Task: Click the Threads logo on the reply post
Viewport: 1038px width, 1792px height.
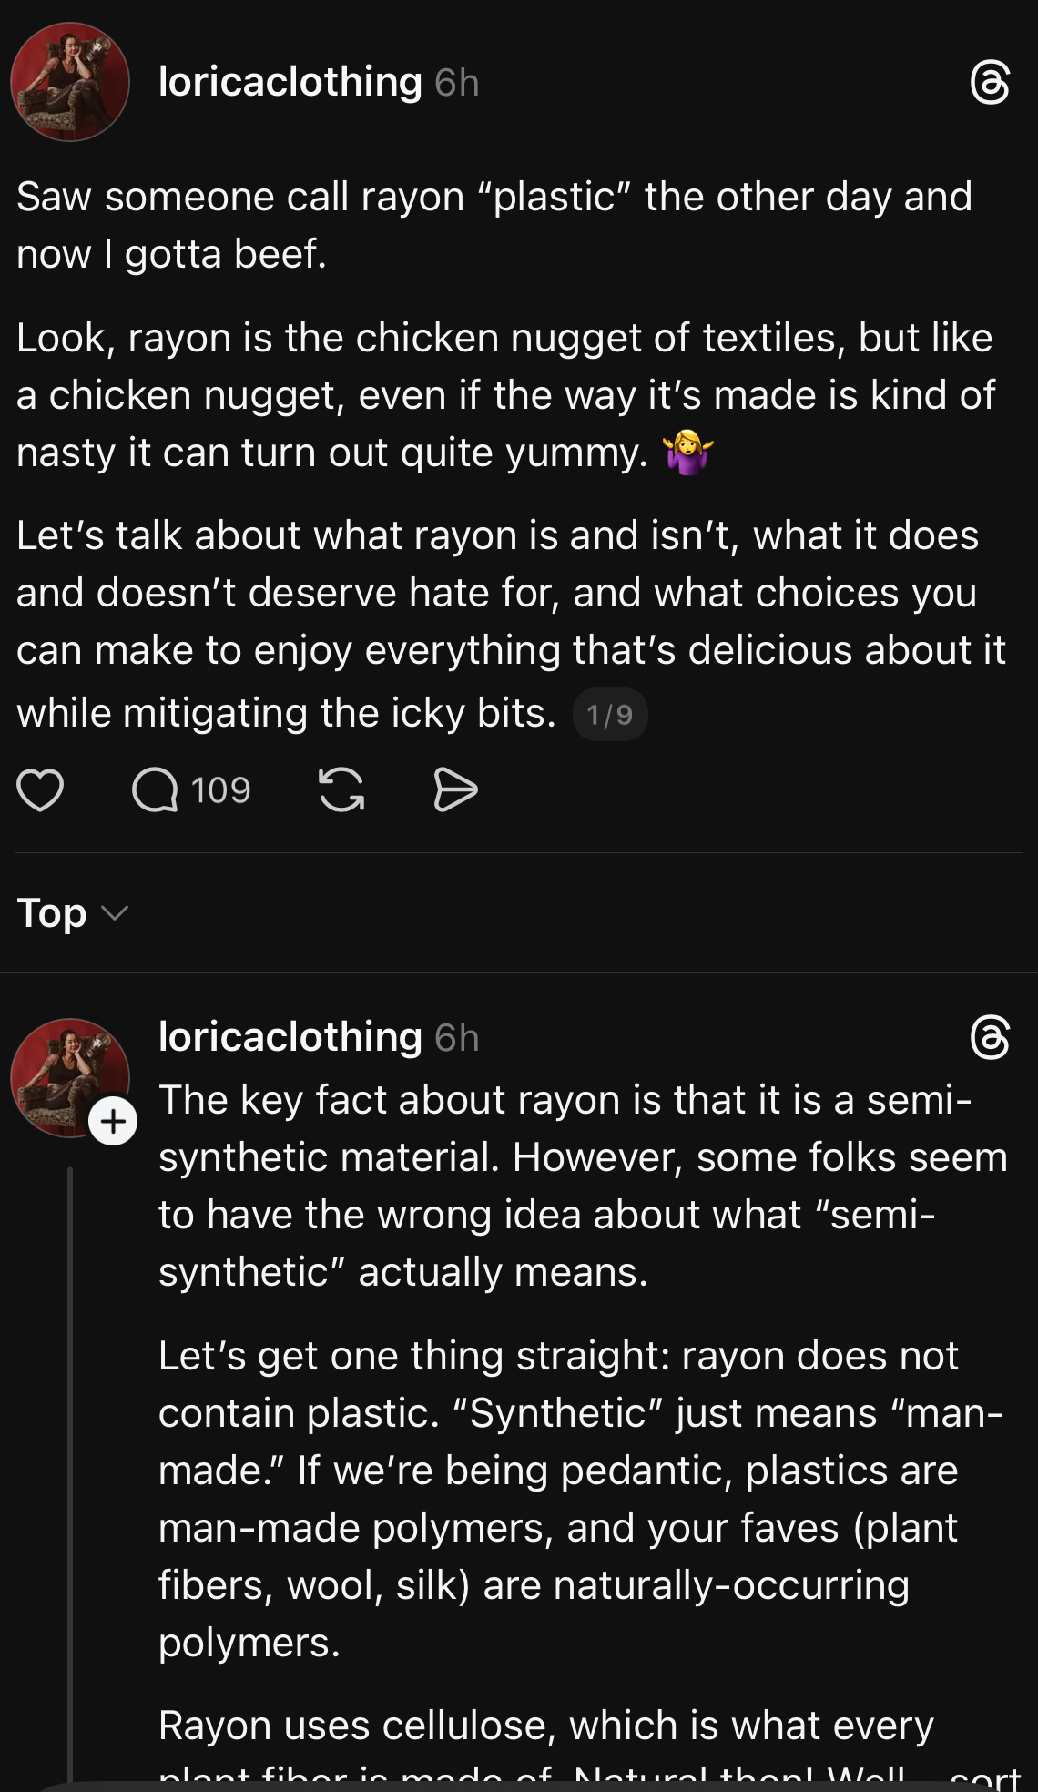Action: click(990, 1038)
